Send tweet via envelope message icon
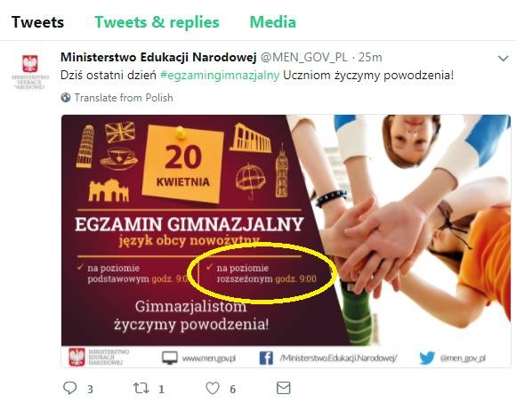 (x=283, y=388)
